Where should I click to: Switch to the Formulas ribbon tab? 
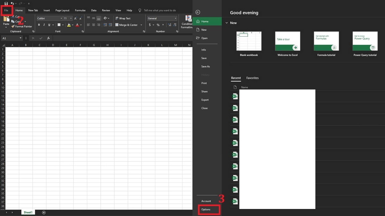click(x=80, y=10)
